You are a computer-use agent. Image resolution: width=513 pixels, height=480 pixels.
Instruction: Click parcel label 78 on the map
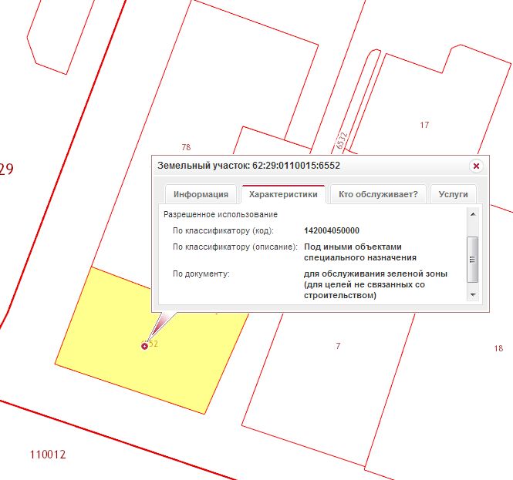point(185,146)
